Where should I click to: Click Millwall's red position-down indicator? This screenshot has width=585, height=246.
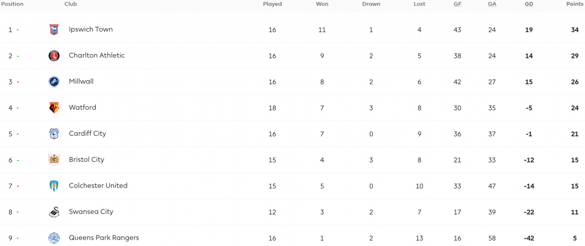click(x=18, y=82)
